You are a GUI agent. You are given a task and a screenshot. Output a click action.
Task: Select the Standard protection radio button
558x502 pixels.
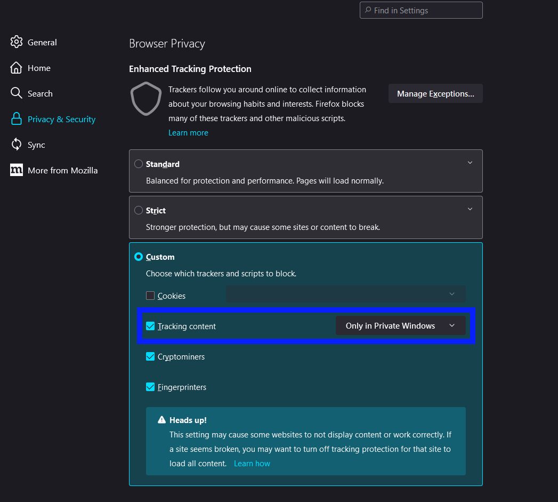pos(139,164)
